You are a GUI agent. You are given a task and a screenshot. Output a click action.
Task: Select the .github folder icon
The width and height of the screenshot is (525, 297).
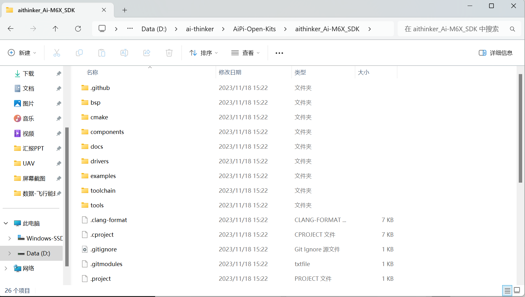click(x=85, y=88)
